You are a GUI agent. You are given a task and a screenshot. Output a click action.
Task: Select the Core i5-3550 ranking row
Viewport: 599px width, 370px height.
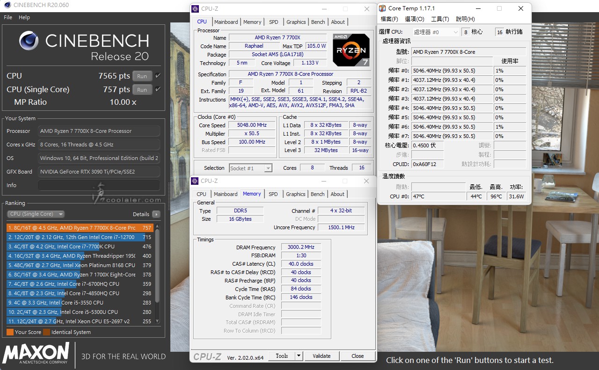pyautogui.click(x=80, y=303)
